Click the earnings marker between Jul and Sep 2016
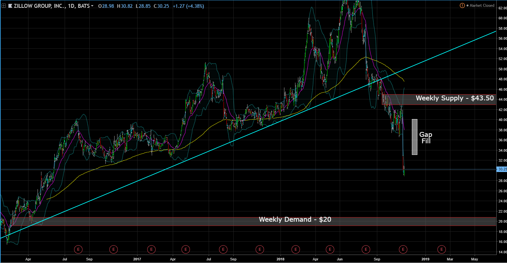This screenshot has height=263, width=507. pyautogui.click(x=78, y=249)
